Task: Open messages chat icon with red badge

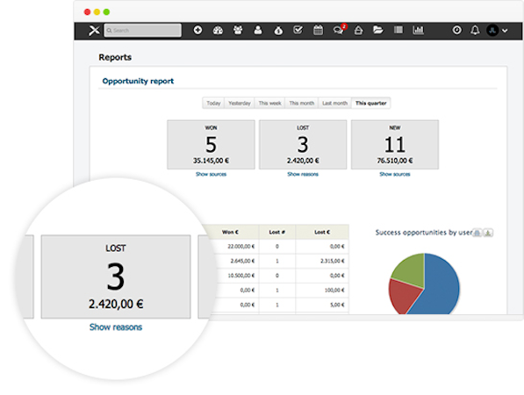Action: tap(339, 30)
